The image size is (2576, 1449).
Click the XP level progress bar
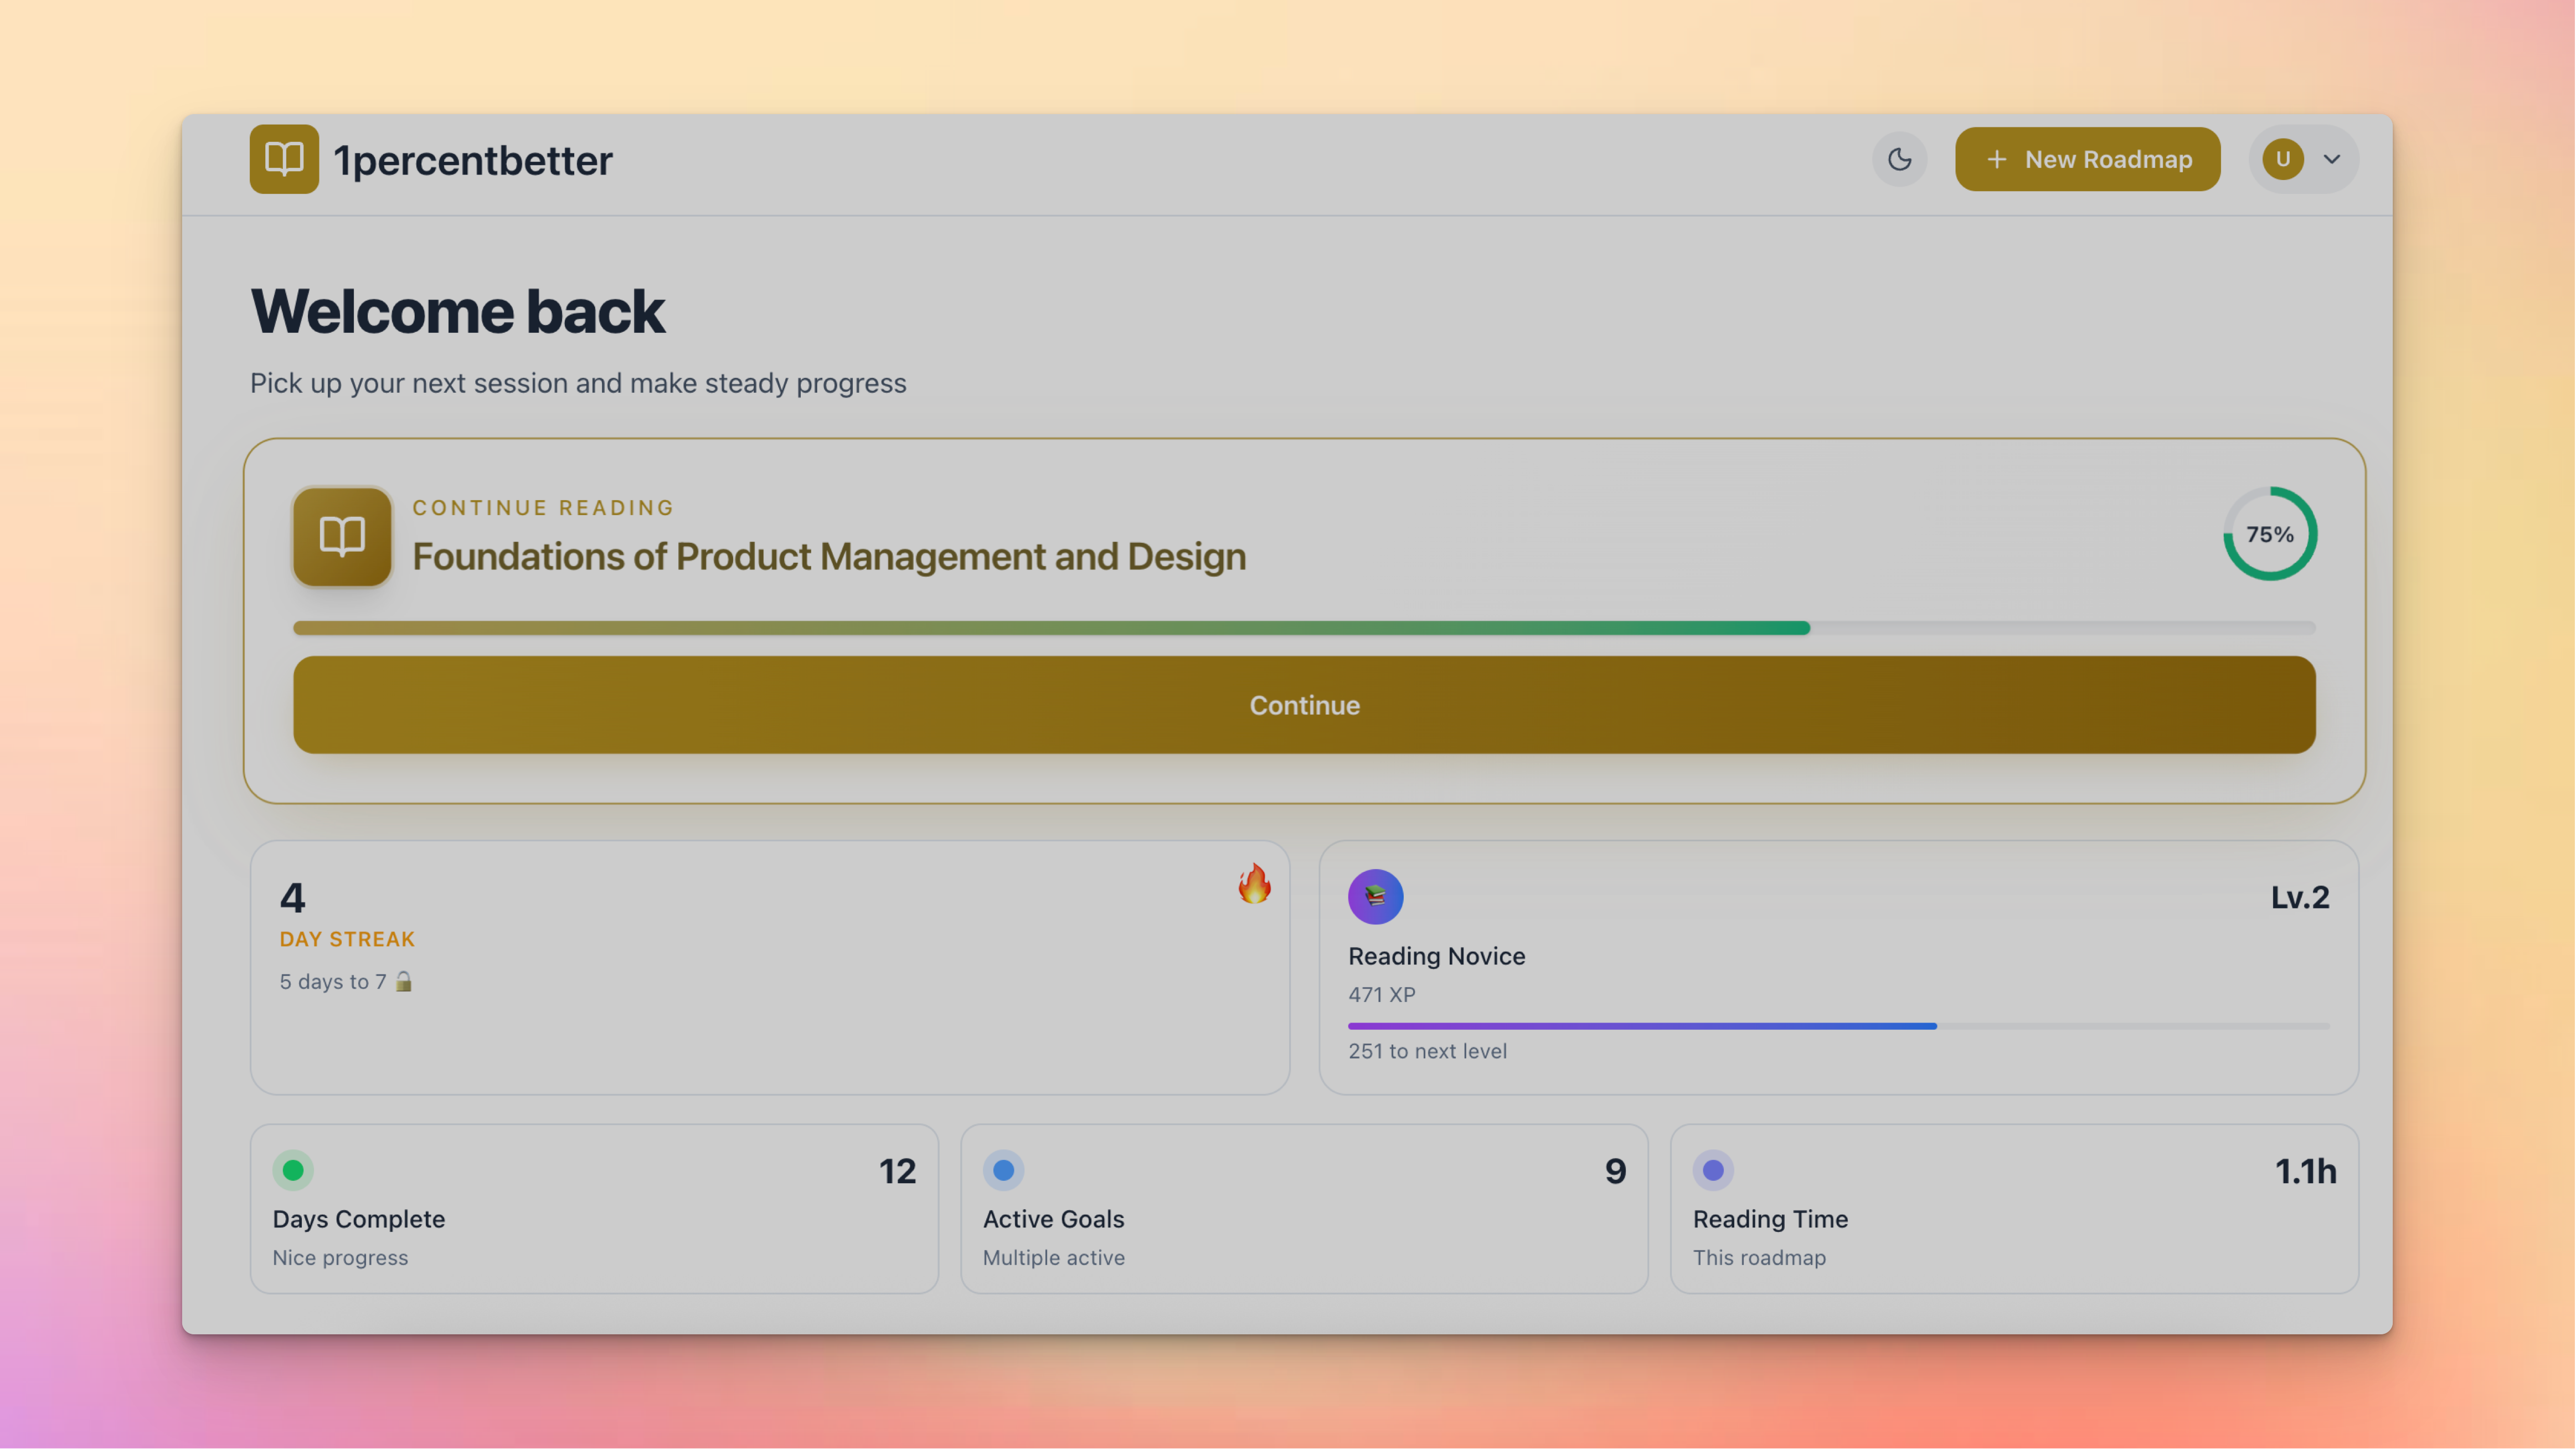point(1838,1026)
